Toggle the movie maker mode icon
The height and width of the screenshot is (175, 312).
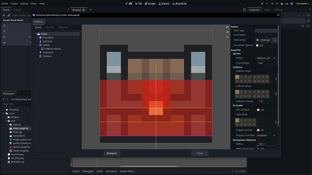pyautogui.click(x=292, y=4)
